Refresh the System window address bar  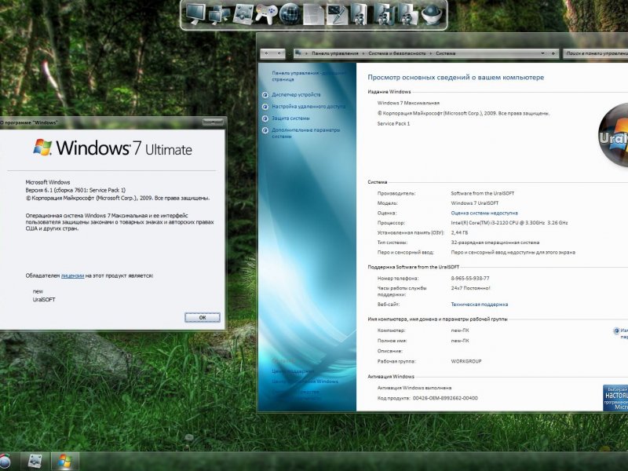[553, 53]
